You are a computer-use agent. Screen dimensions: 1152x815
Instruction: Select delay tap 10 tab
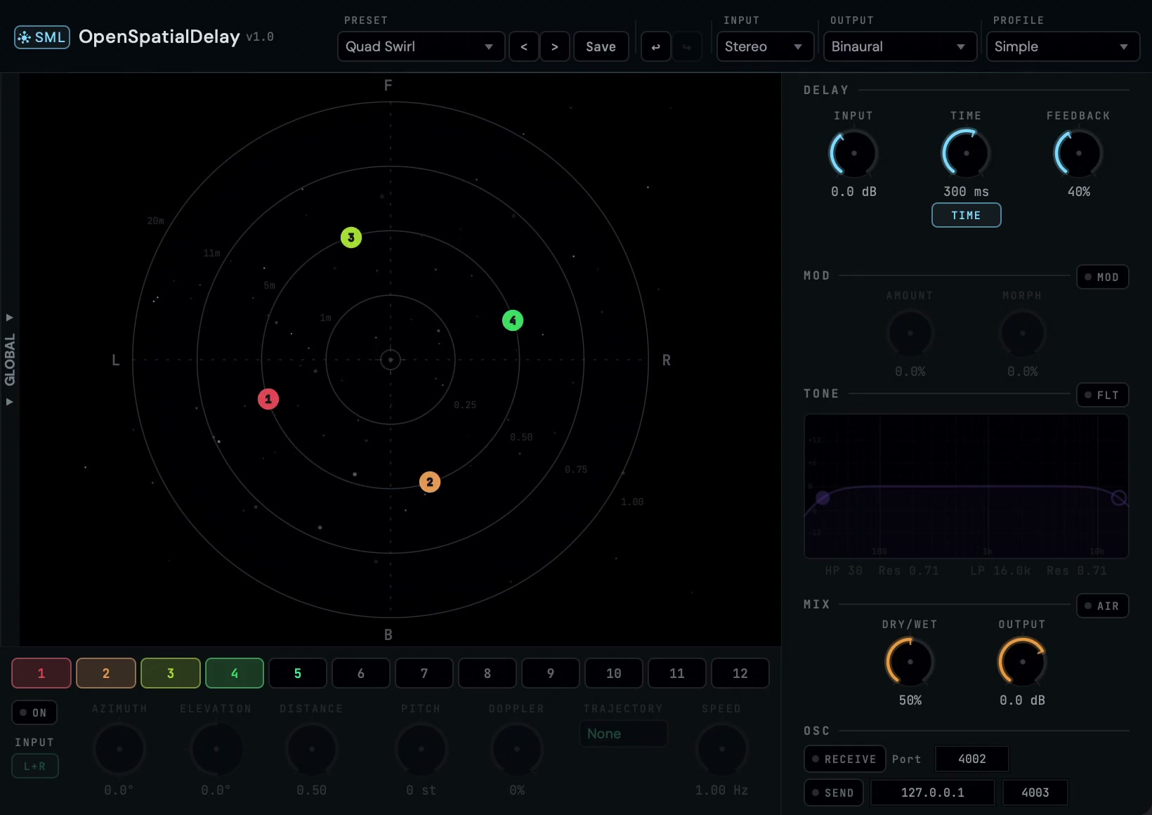[x=614, y=673]
